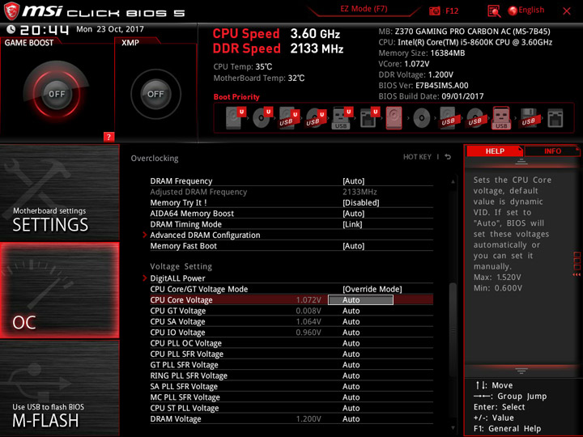
Task: Select the SA PLL SFR Voltage row
Action: pos(291,386)
